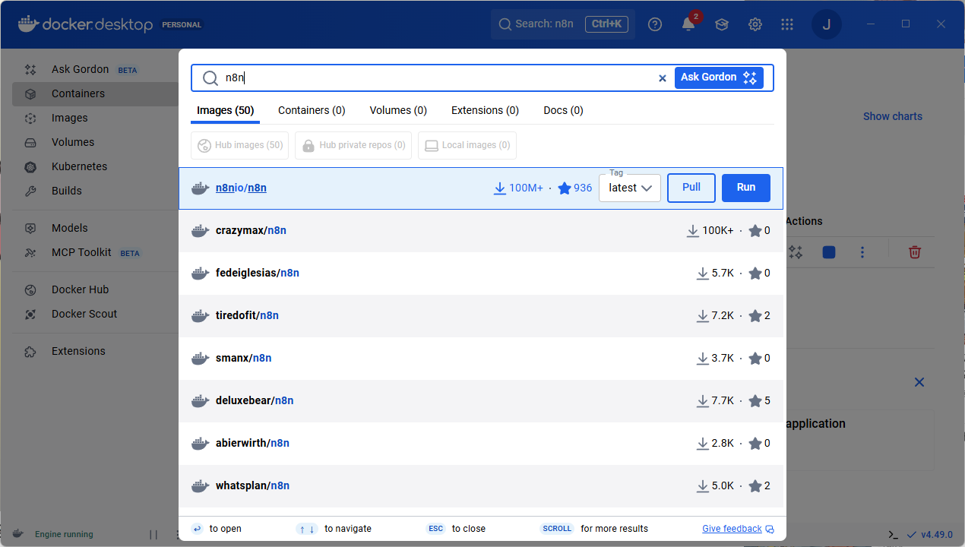
Task: Clear the n8n search text
Action: [x=662, y=77]
